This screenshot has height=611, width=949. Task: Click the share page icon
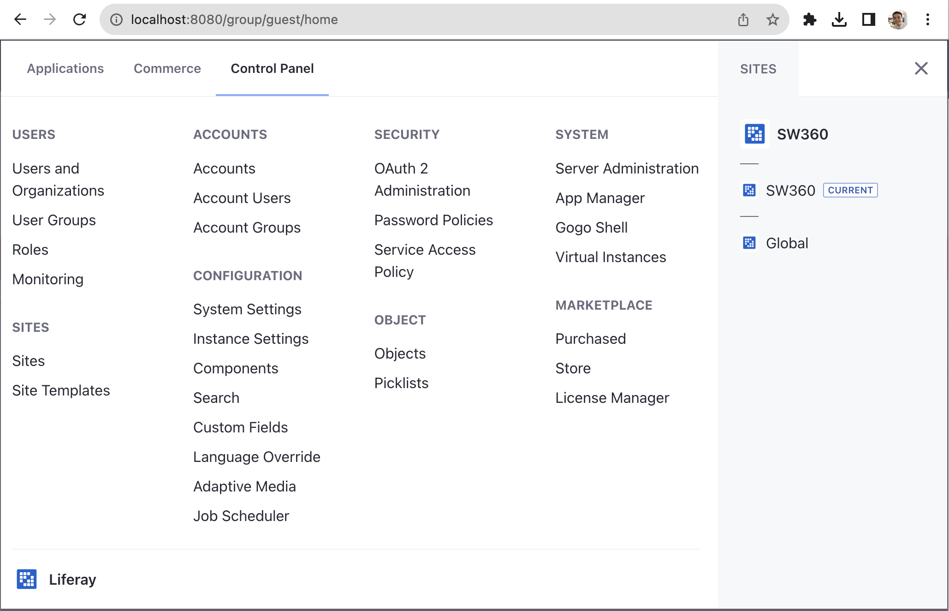click(x=743, y=19)
